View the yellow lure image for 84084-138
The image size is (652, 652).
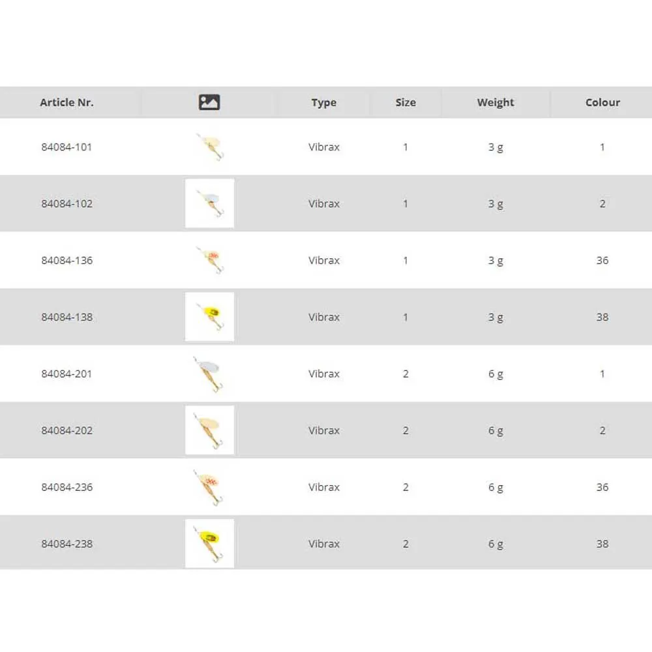(x=210, y=317)
